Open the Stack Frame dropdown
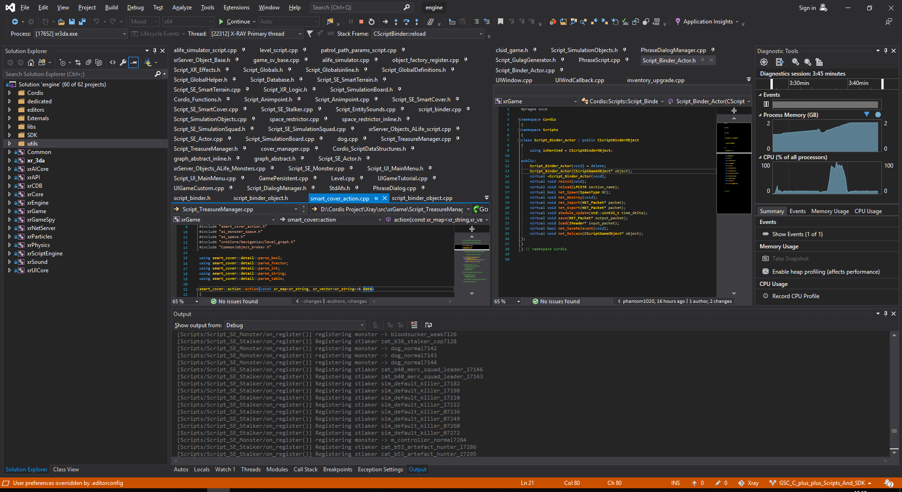The height and width of the screenshot is (492, 902). coord(428,34)
